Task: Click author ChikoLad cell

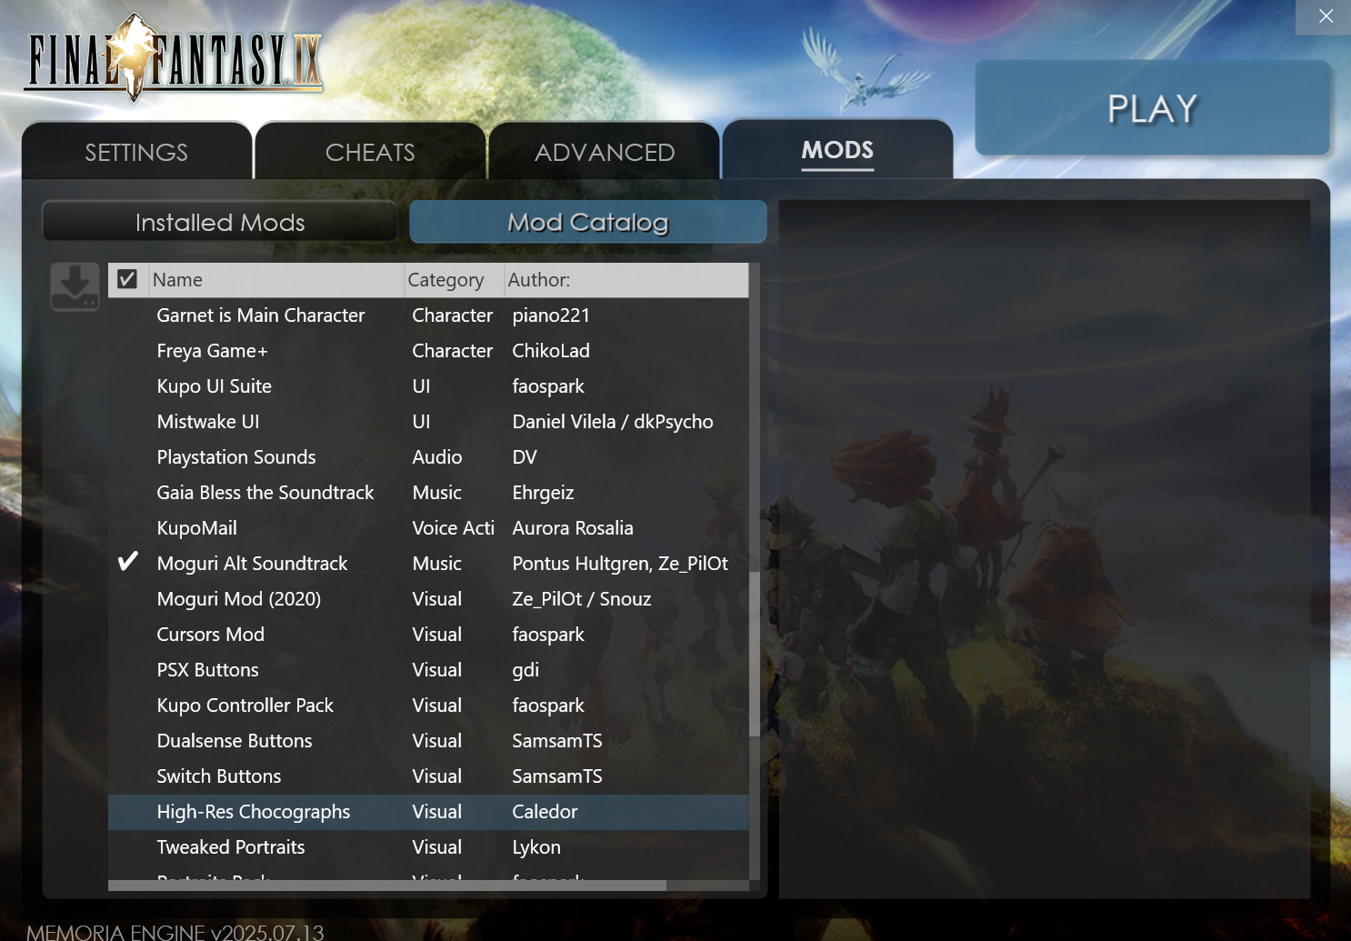Action: pos(551,351)
